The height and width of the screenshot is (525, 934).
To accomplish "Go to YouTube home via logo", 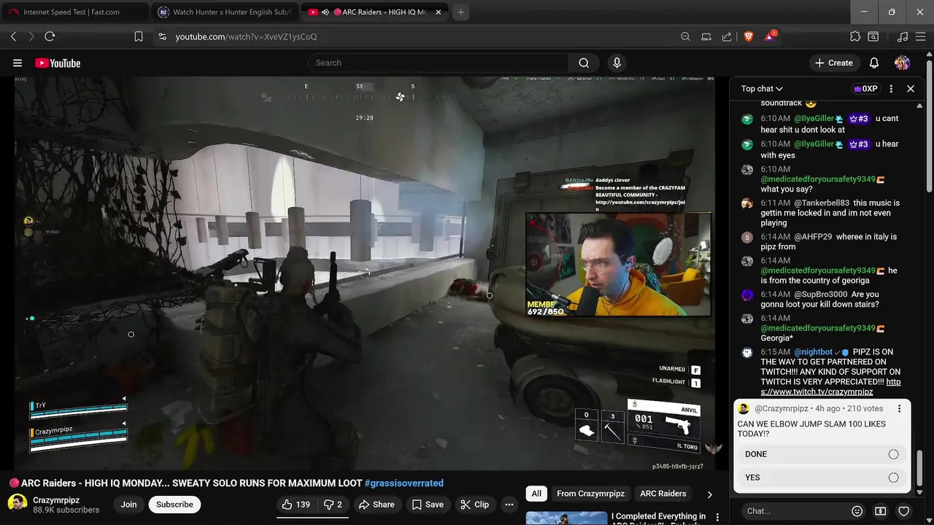I will coord(58,63).
